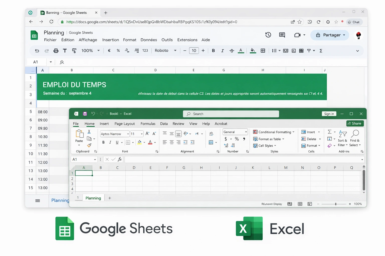
Task: Click Cell Styles in Excel ribbon
Action: coord(265,145)
